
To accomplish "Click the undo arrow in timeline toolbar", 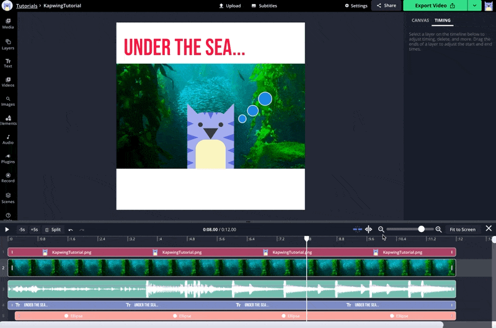I will 71,230.
